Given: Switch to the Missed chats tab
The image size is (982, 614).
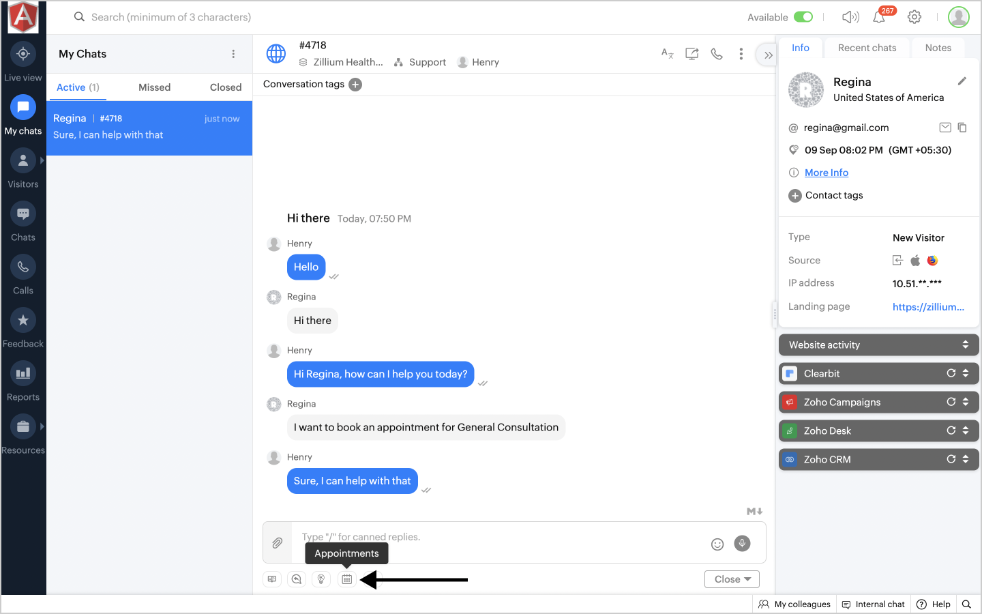Looking at the screenshot, I should 155,87.
